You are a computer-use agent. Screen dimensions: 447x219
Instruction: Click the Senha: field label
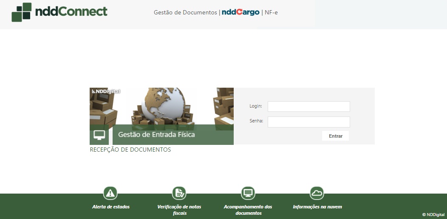[256, 121]
